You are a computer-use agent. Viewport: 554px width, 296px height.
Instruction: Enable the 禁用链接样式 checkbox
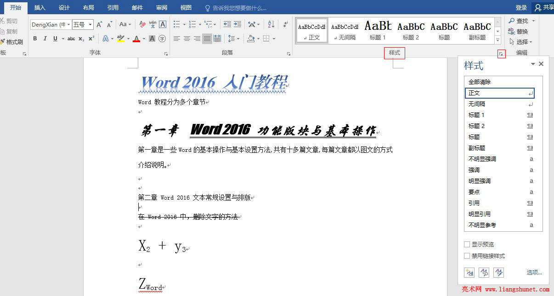[x=467, y=256]
